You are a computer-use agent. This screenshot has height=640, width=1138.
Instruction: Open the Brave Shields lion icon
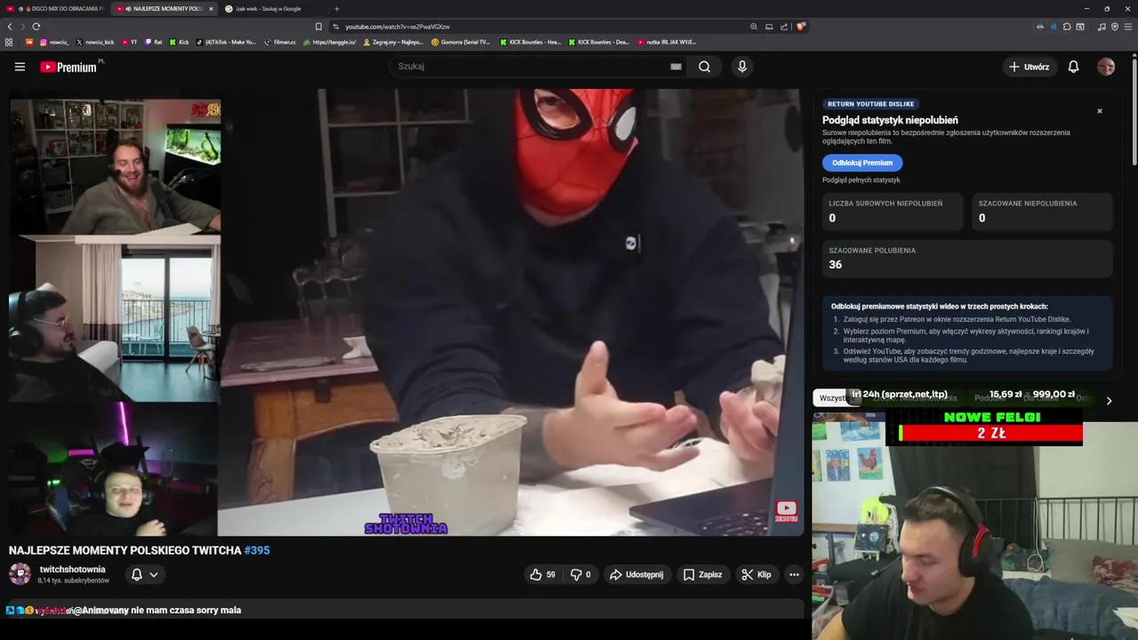(800, 27)
